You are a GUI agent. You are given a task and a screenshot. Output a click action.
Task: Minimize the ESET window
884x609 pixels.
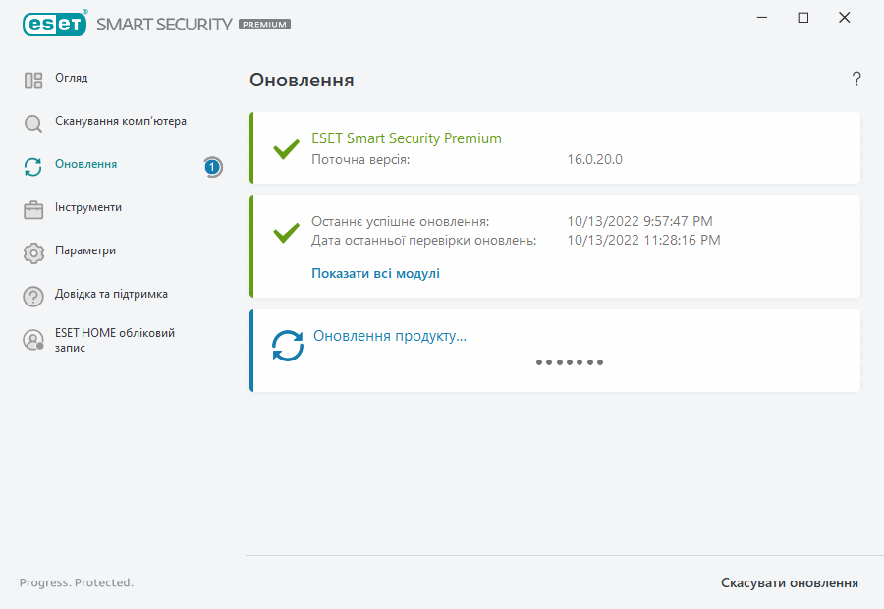pyautogui.click(x=761, y=18)
